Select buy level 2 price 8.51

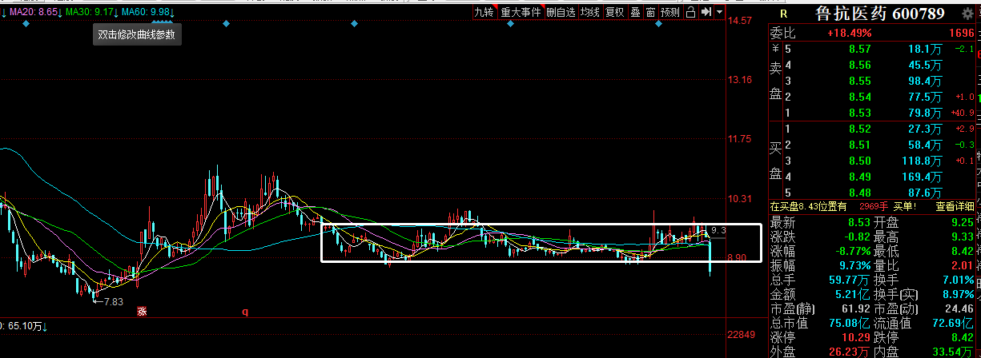(x=859, y=145)
